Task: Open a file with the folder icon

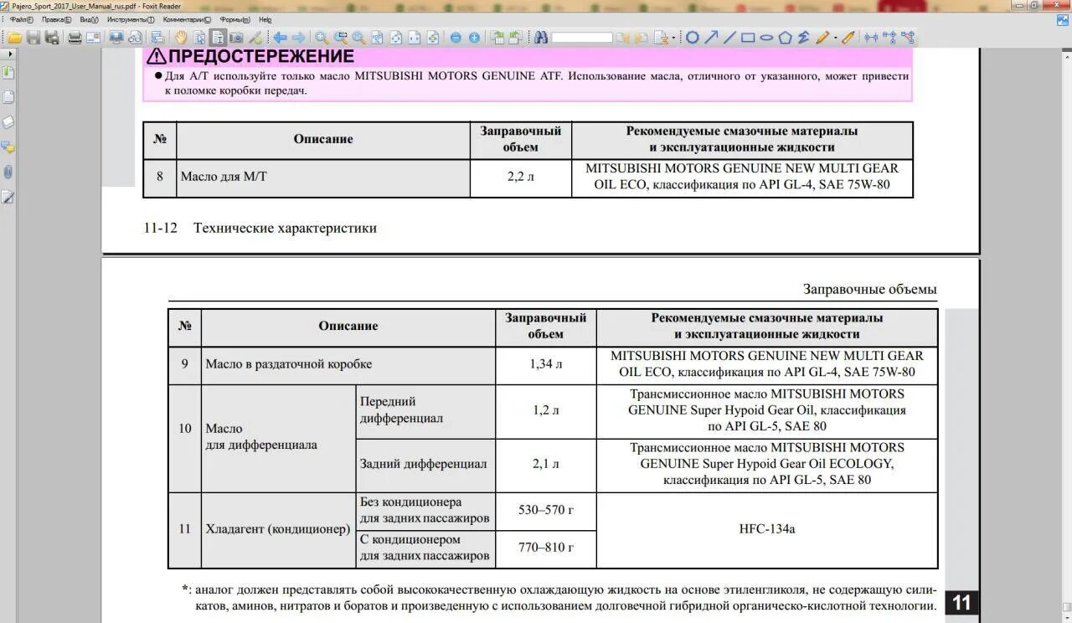Action: pos(15,38)
